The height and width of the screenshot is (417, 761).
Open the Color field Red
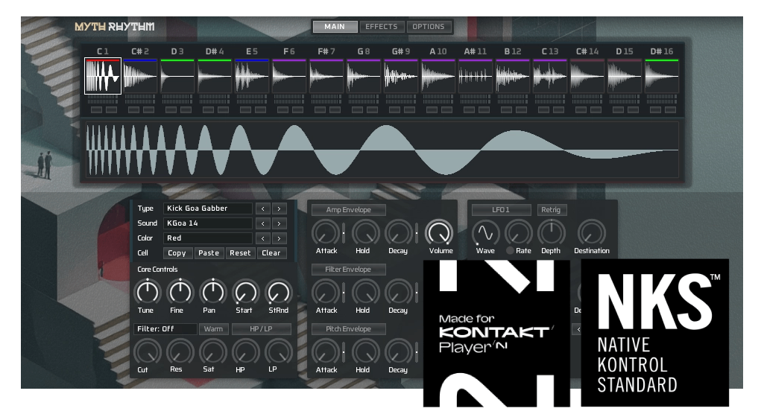(x=208, y=238)
